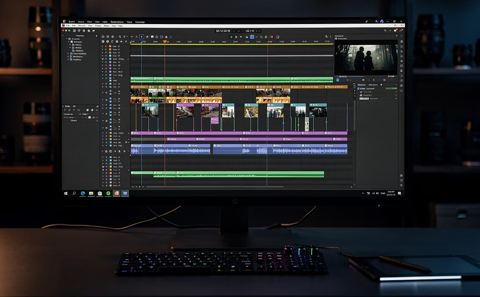Launch Microsoft Edge from the taskbar

click(x=83, y=193)
